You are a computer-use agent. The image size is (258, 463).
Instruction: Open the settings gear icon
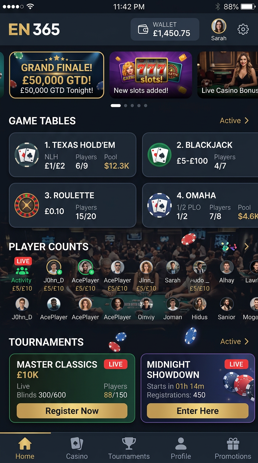243,30
